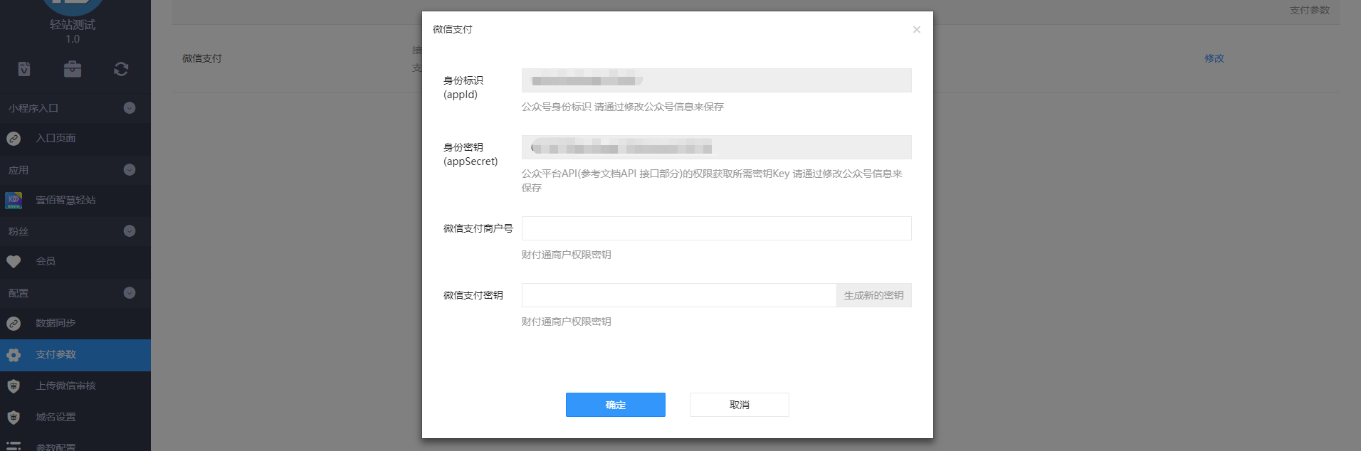1361x451 pixels.
Task: Click the shield icon beside 上传微信审核
Action: 14,386
